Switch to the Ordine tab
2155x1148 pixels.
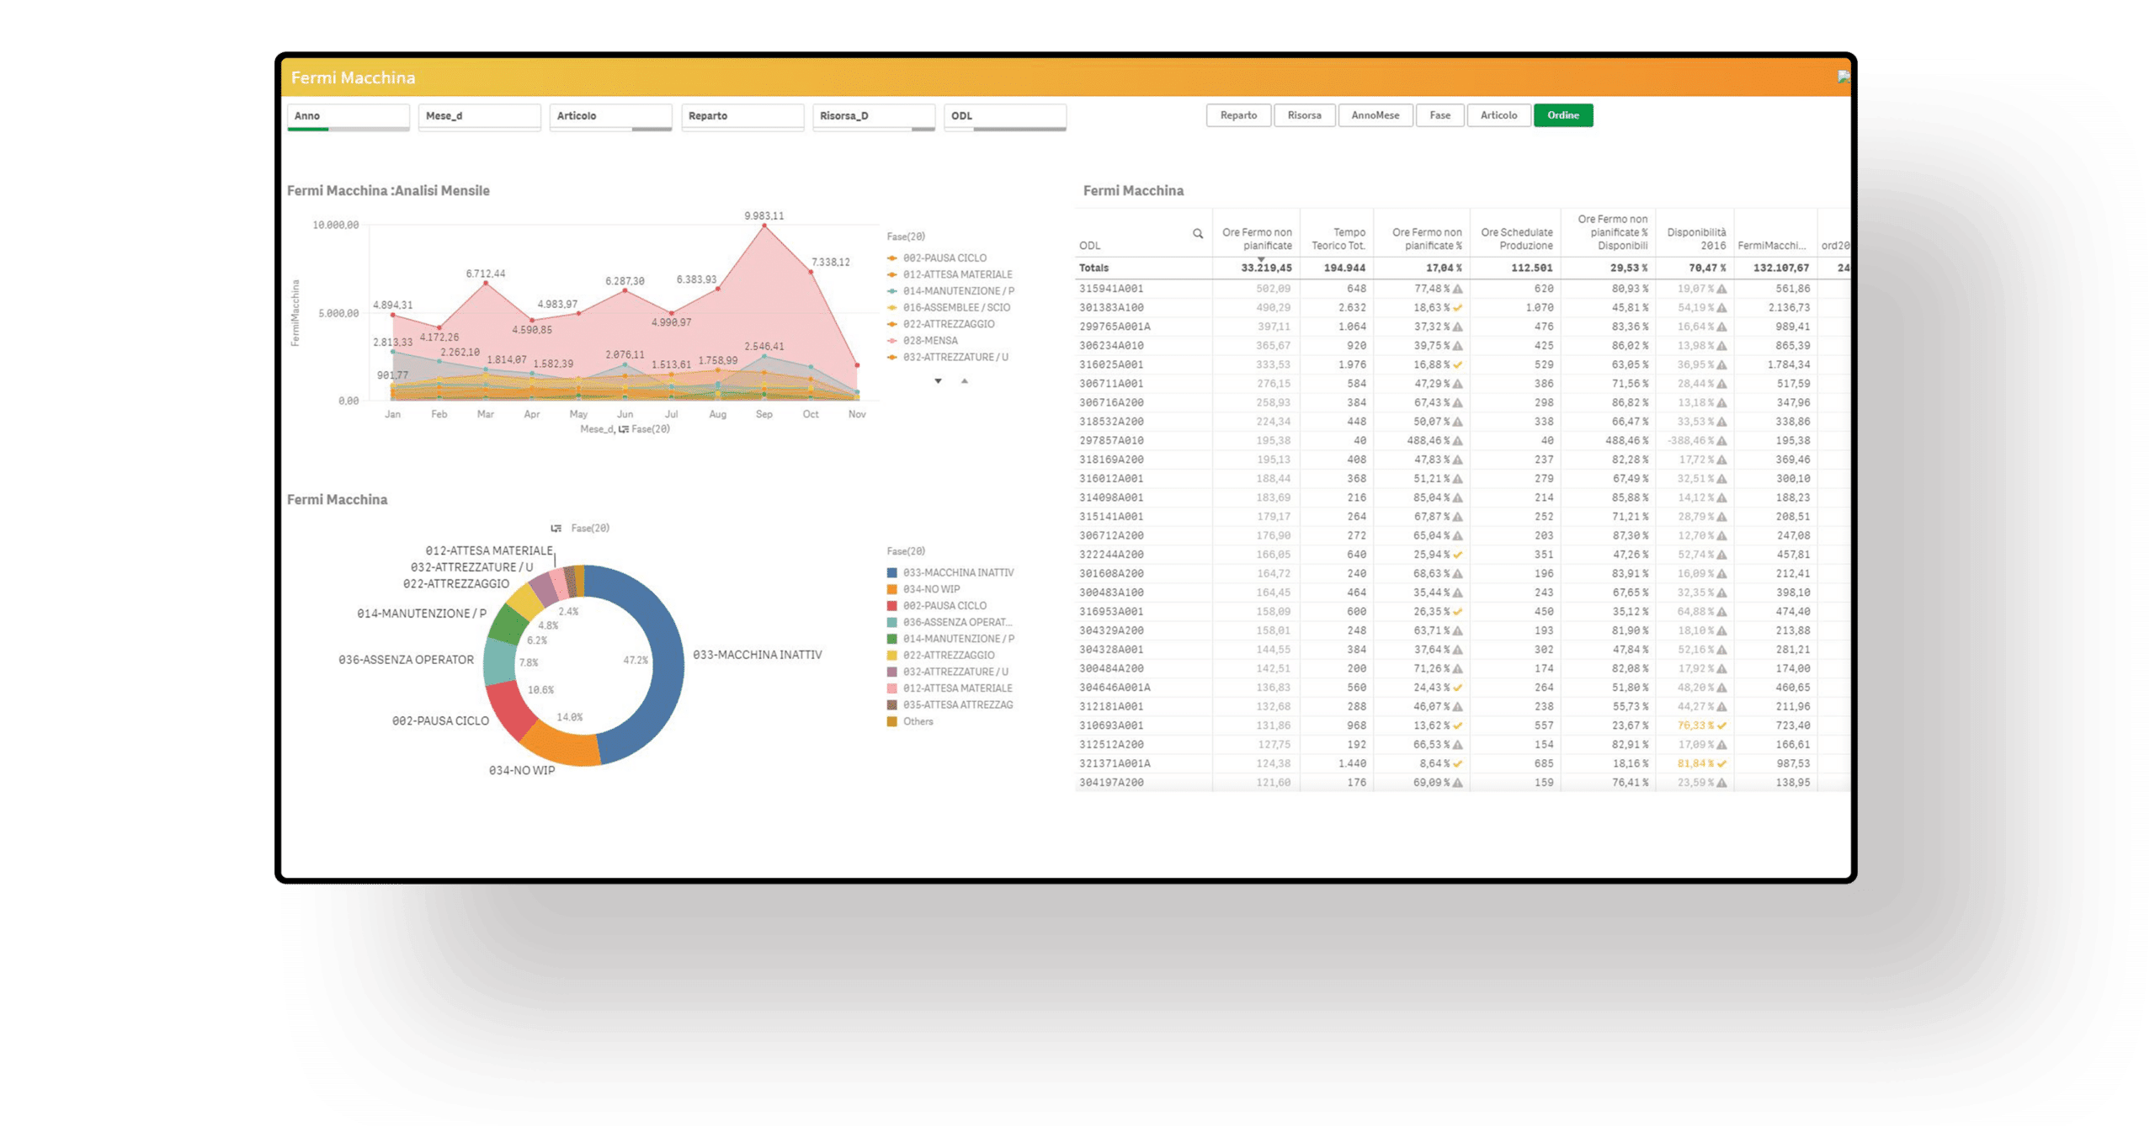click(x=1562, y=115)
